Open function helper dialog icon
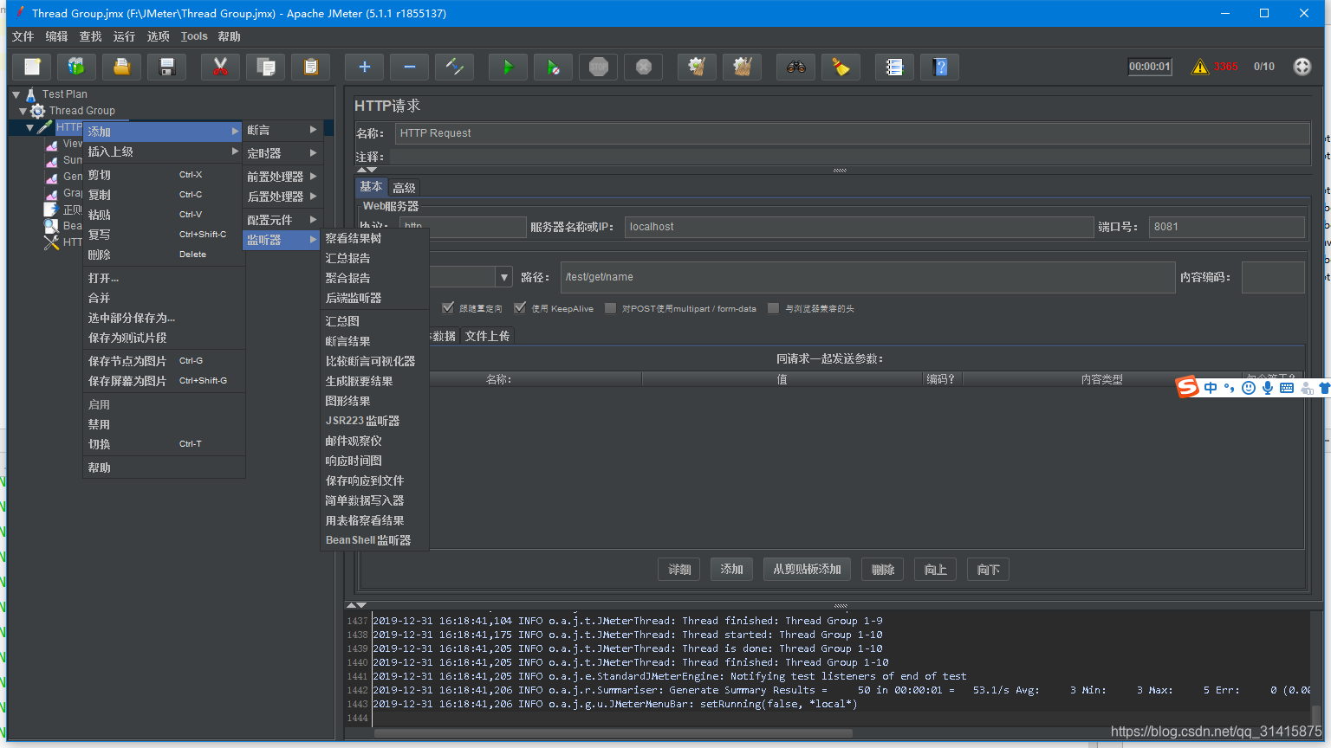 (895, 67)
